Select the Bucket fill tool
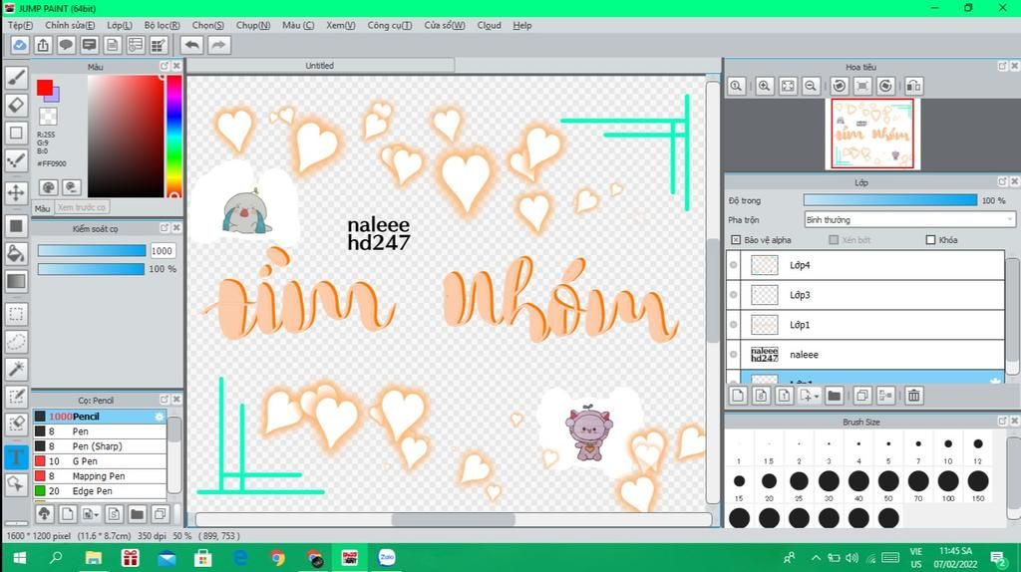 (16, 253)
